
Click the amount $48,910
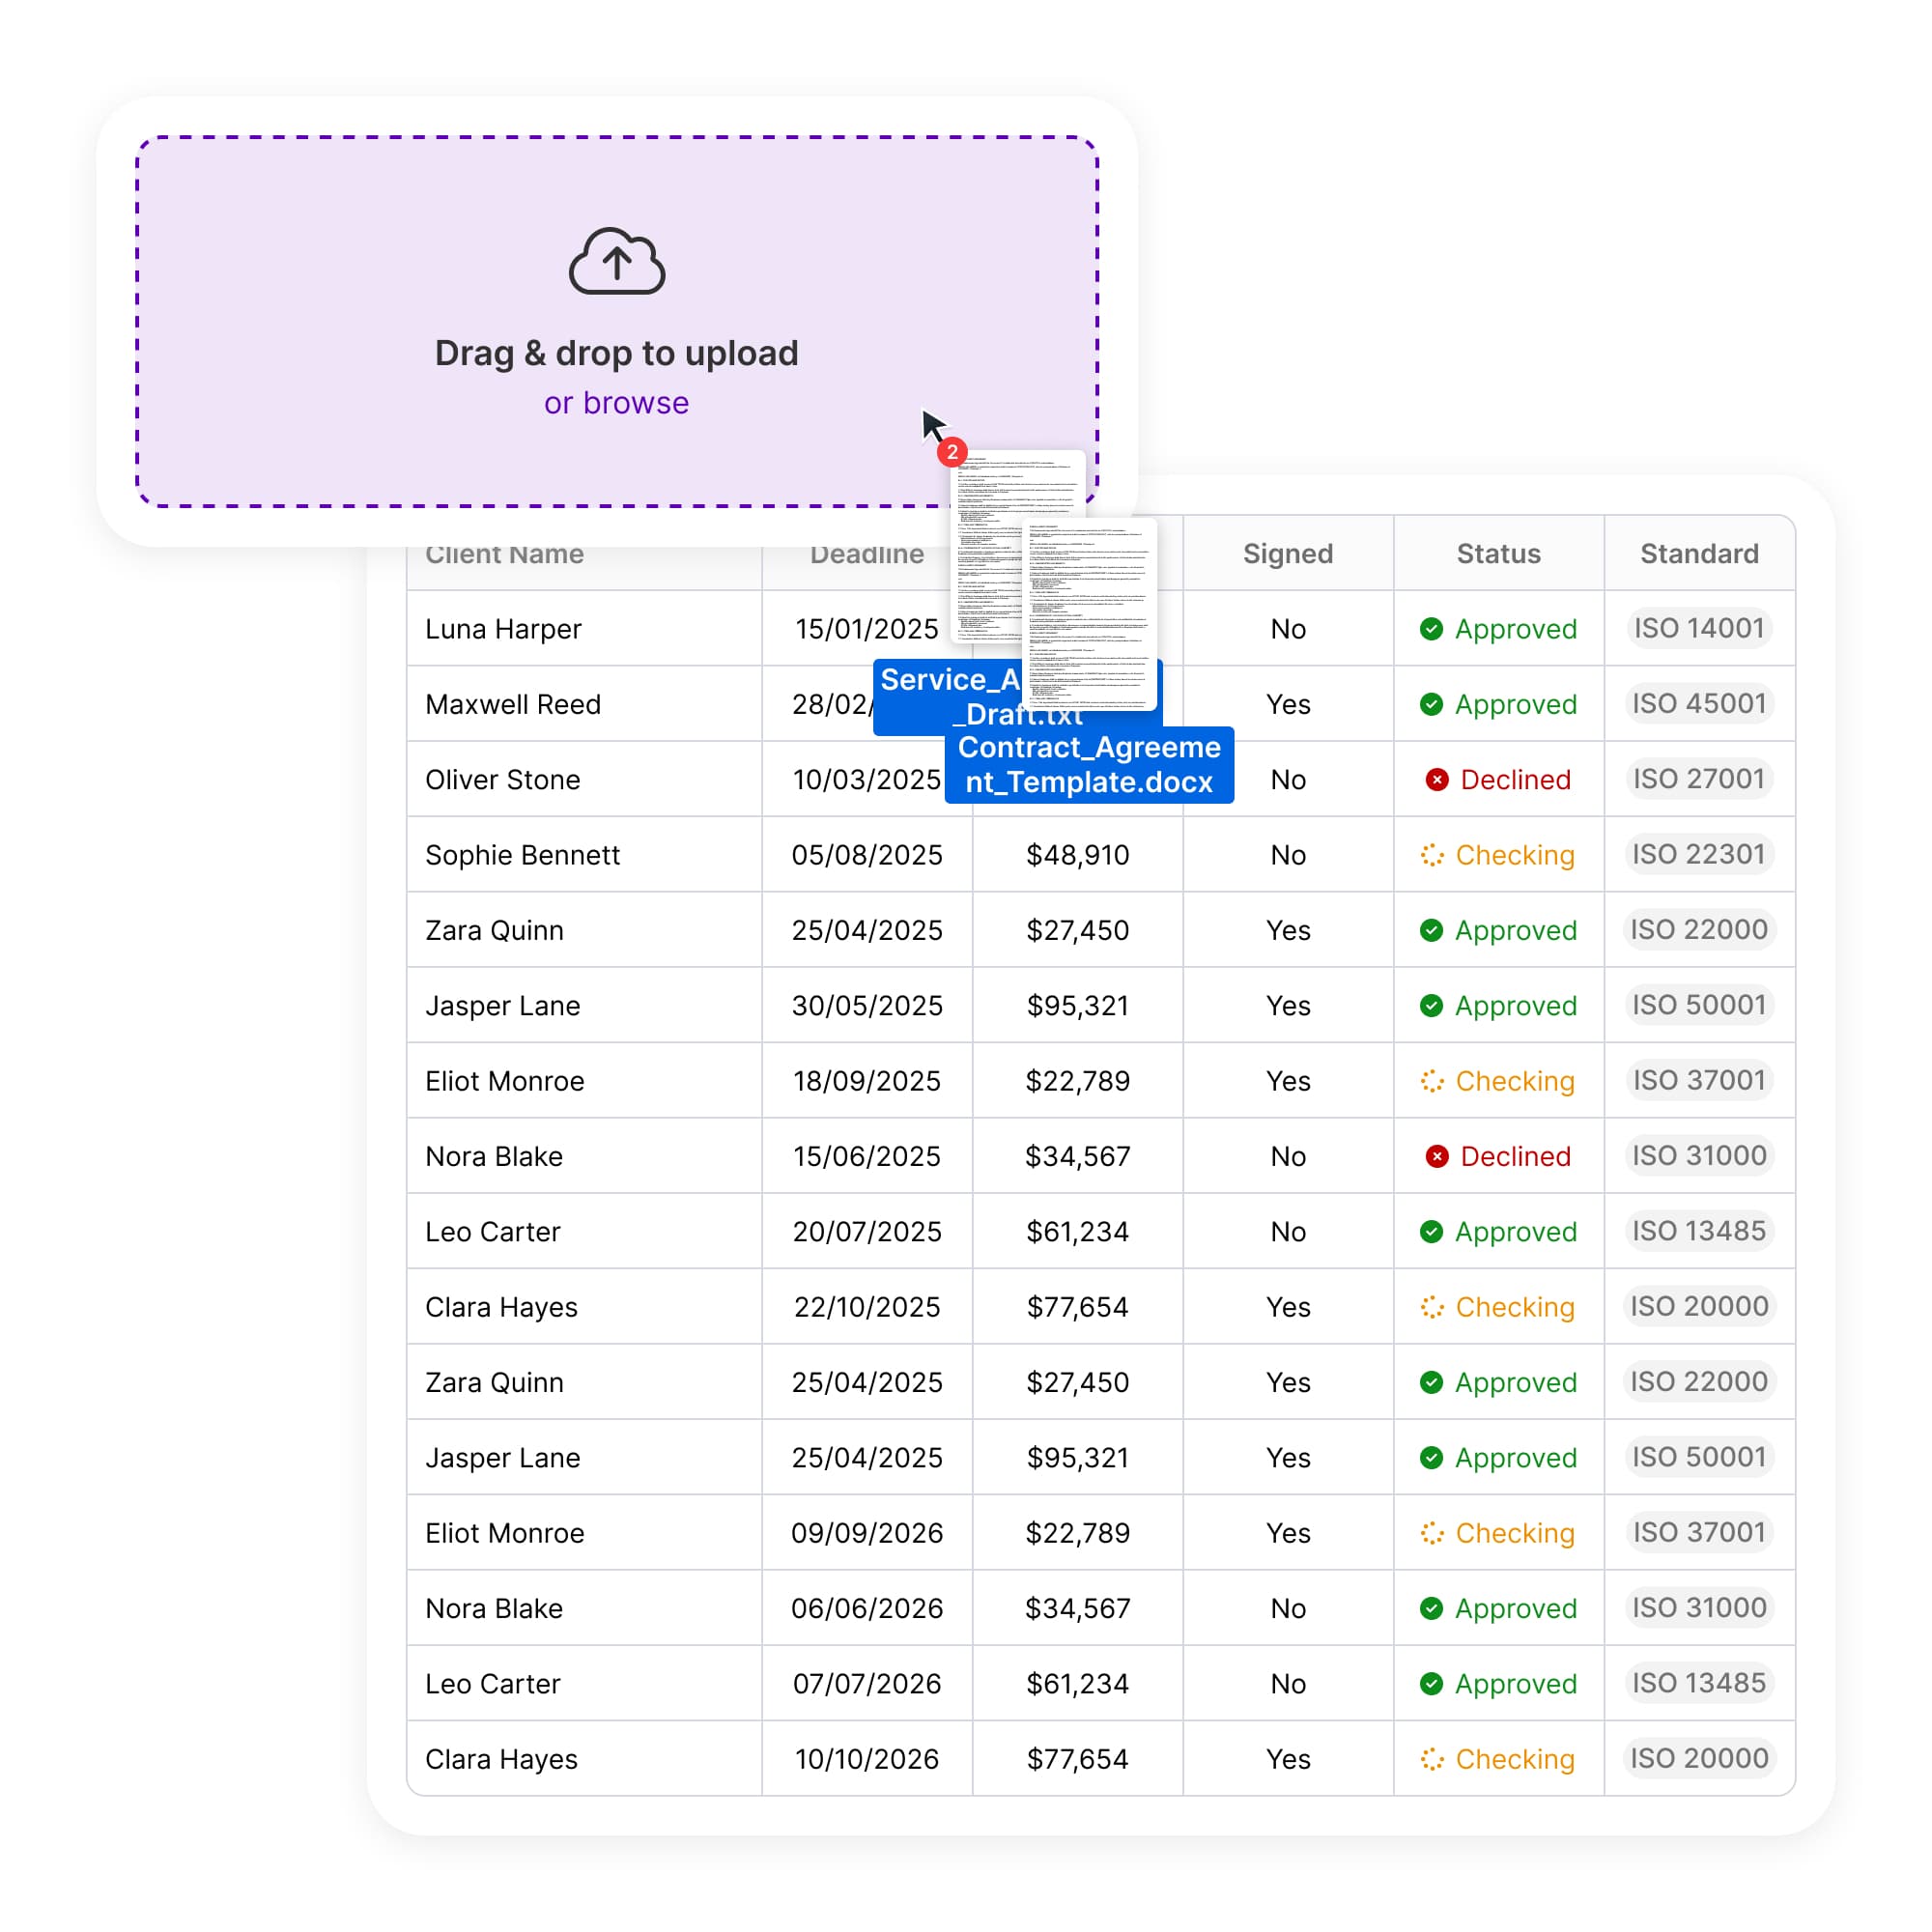(x=1078, y=855)
